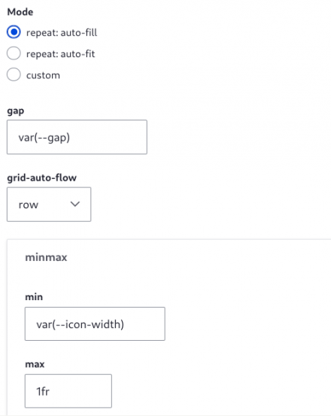Open the grid-auto-flow dropdown showing row
This screenshot has height=416, width=331.
(x=49, y=205)
